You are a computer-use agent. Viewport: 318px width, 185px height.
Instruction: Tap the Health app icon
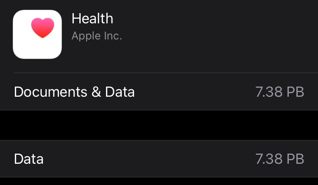pos(37,34)
